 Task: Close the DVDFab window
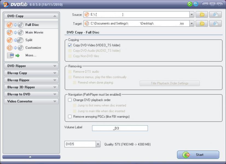(220, 4)
